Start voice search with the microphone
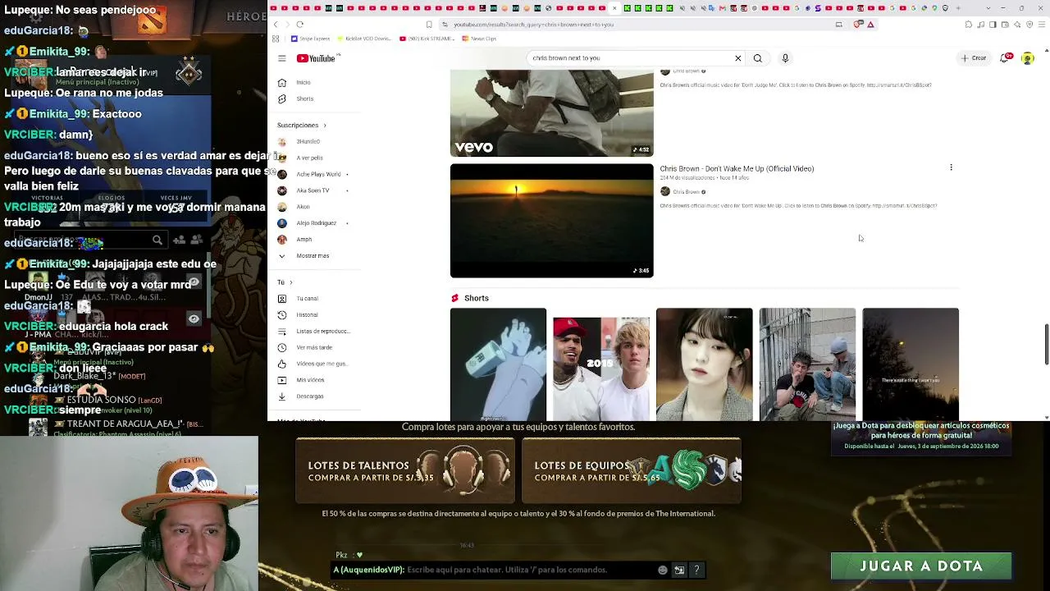1050x591 pixels. click(x=785, y=58)
